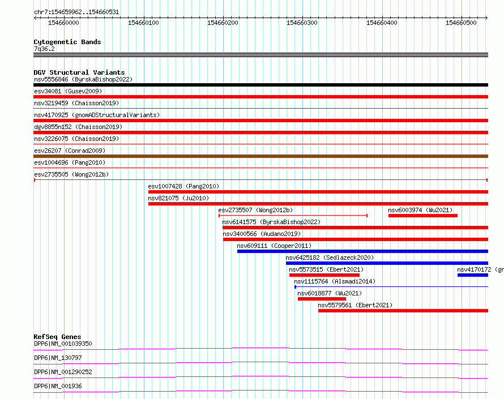Select the blue nsv4170172 variant bar
The height and width of the screenshot is (399, 504).
pyautogui.click(x=473, y=275)
